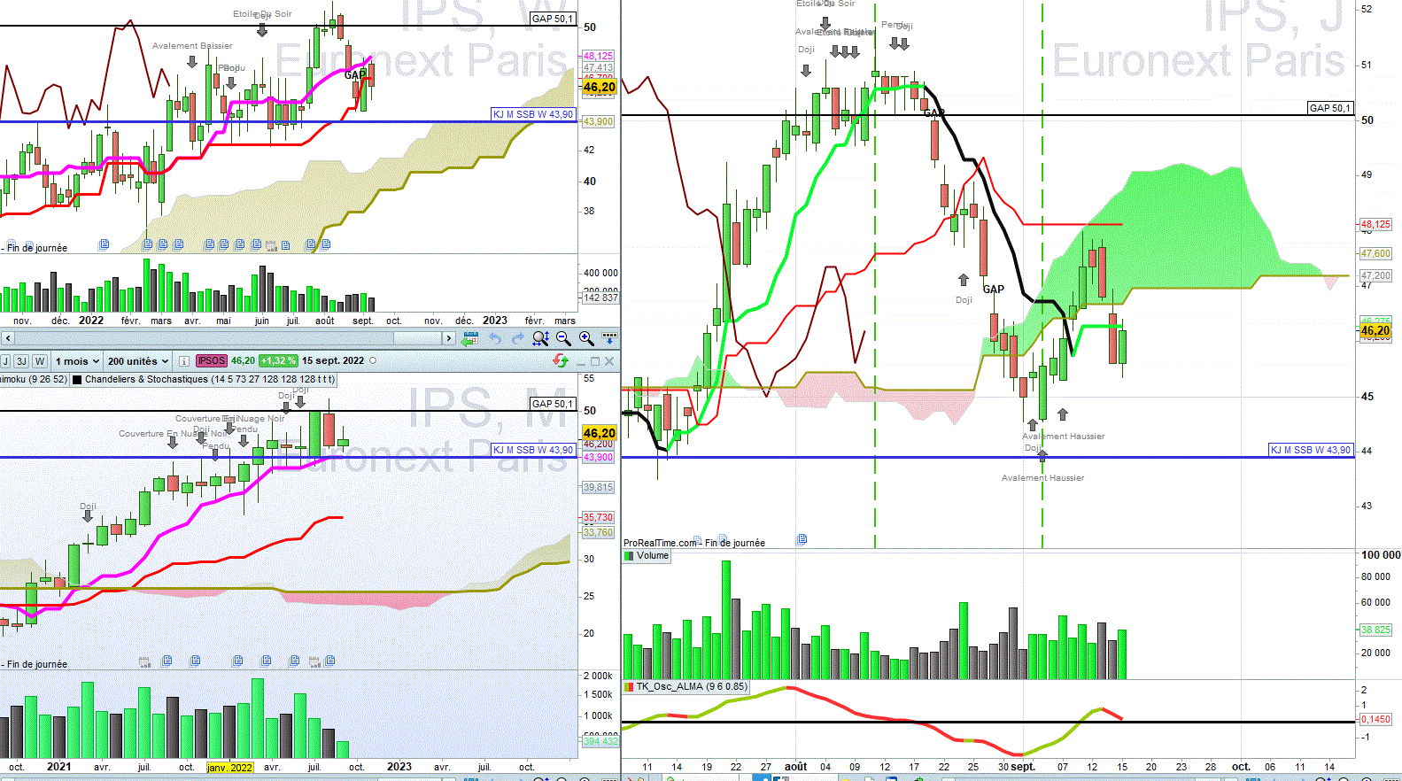The height and width of the screenshot is (781, 1402).
Task: Click the +1,32 % change badge
Action: [x=278, y=361]
